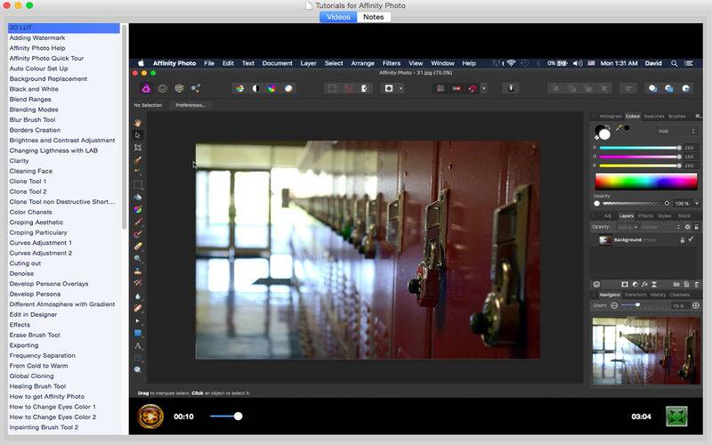Select the Blur droplet tool

coord(138,296)
